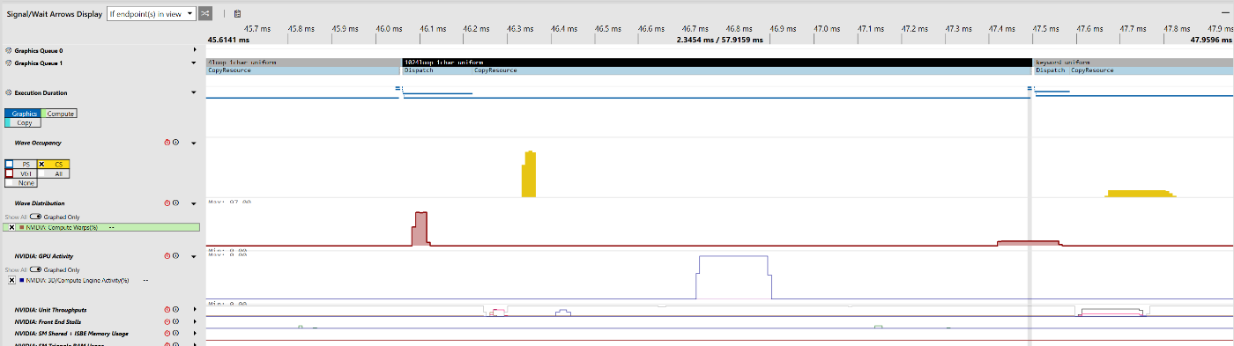The height and width of the screenshot is (346, 1234).
Task: Select the Copy legend button
Action: tap(25, 122)
